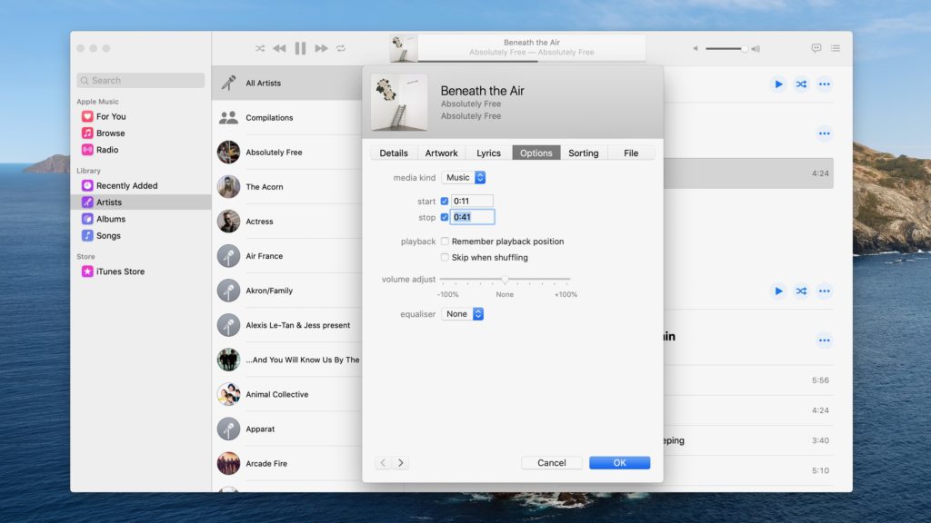This screenshot has height=523, width=931.
Task: Toggle repeat mode icon
Action: point(341,48)
